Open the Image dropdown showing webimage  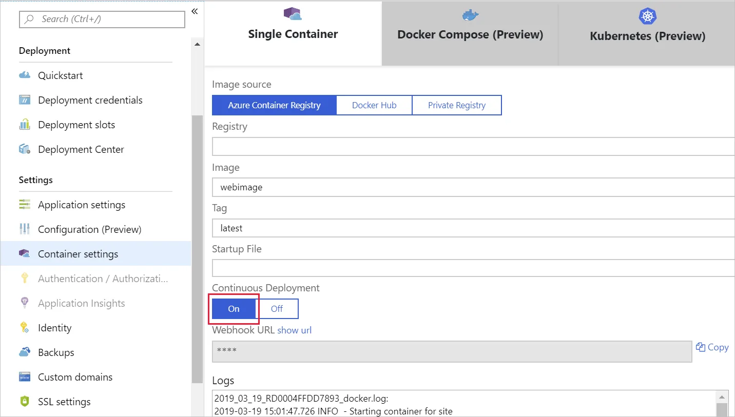473,187
